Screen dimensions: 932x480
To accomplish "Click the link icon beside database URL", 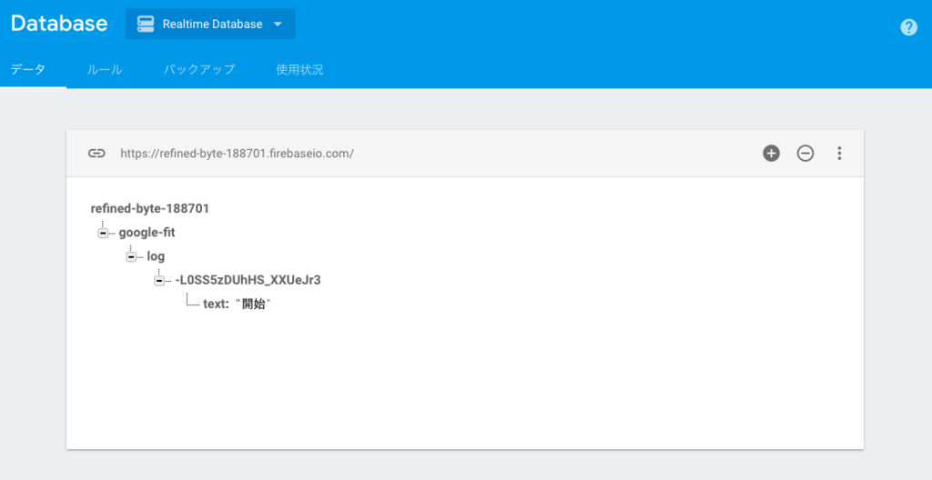I will point(96,154).
